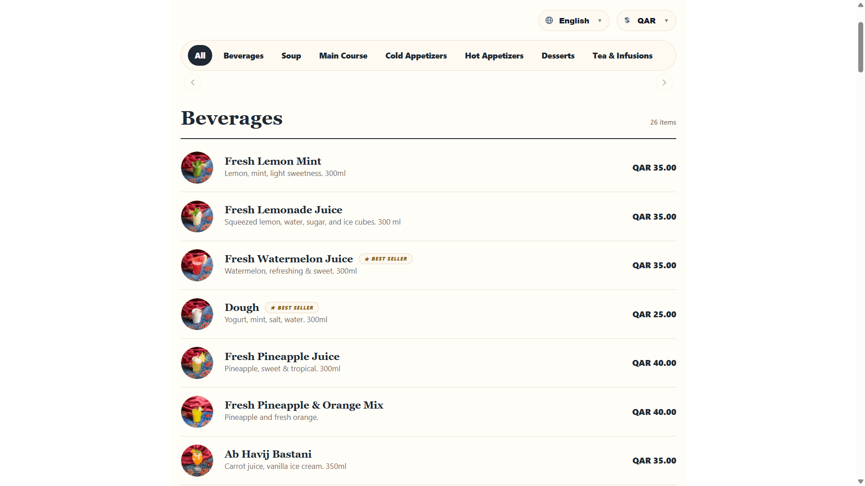Screen dimensions: 865x486
Task: Select the Ab Havij Bastani title
Action: pos(268,454)
